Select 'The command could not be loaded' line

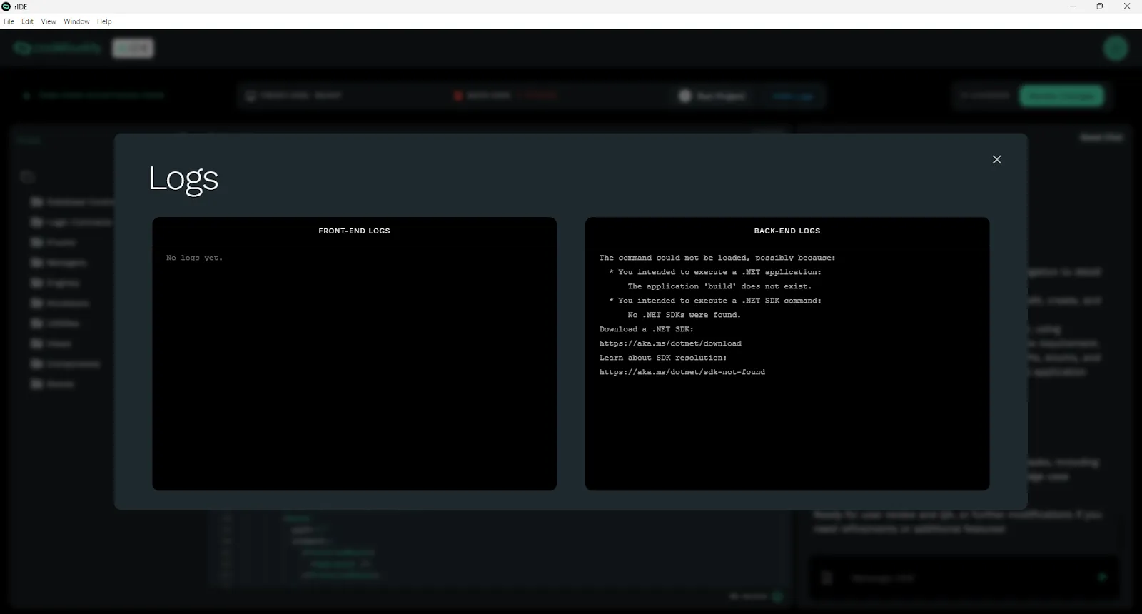click(717, 258)
